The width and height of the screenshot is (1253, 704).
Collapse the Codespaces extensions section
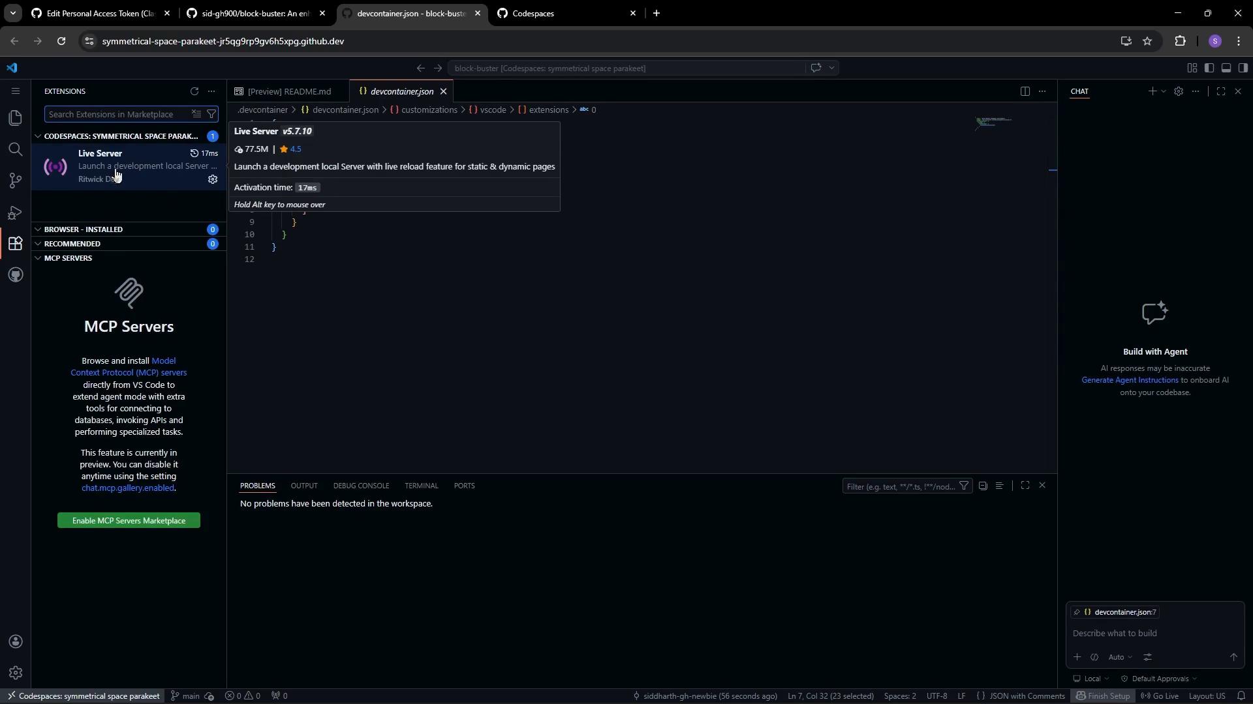click(38, 136)
